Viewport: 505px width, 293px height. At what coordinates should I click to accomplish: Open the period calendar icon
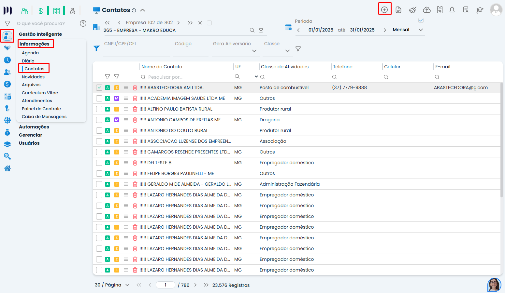[x=288, y=27]
